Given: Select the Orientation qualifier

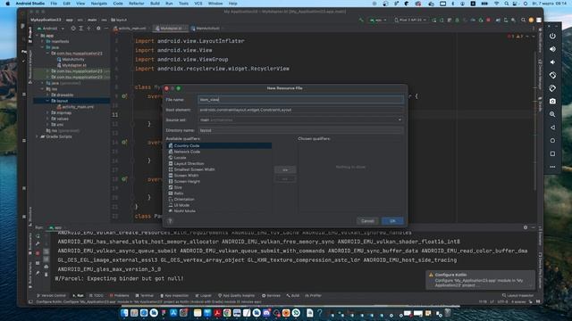Looking at the screenshot, I should click(219, 199).
